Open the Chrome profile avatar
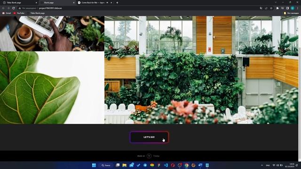The image size is (301, 169). [x=293, y=8]
